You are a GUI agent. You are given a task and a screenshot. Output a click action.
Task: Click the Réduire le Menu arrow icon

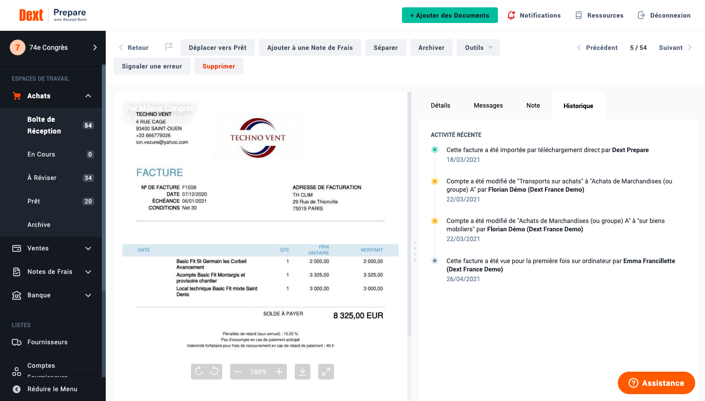(17, 389)
